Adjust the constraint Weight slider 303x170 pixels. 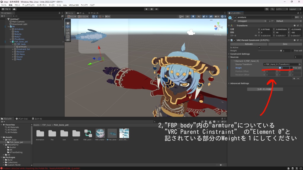click(x=270, y=51)
